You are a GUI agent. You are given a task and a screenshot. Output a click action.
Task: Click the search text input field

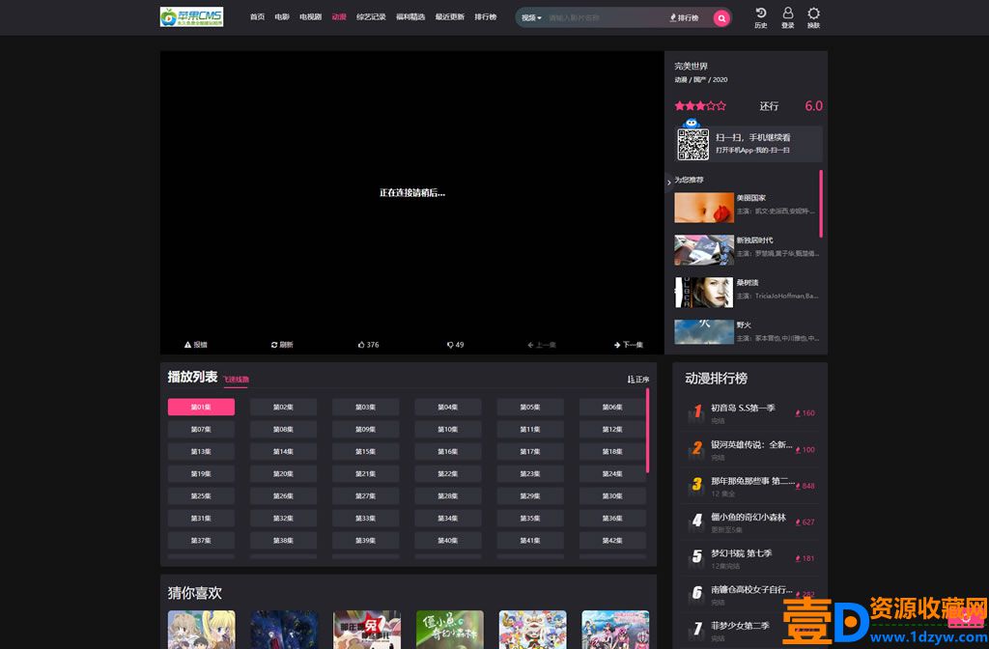(x=605, y=17)
